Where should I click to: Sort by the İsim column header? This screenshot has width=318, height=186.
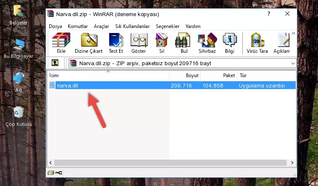pos(108,75)
